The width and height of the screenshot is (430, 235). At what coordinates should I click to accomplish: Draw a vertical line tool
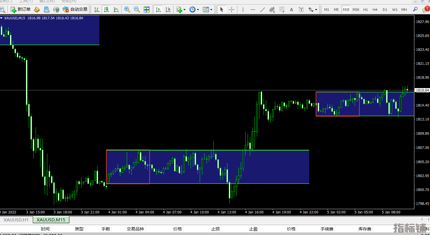[243, 9]
